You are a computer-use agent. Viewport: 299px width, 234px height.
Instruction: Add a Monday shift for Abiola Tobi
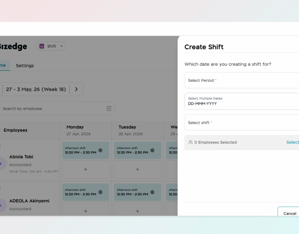[x=86, y=169]
